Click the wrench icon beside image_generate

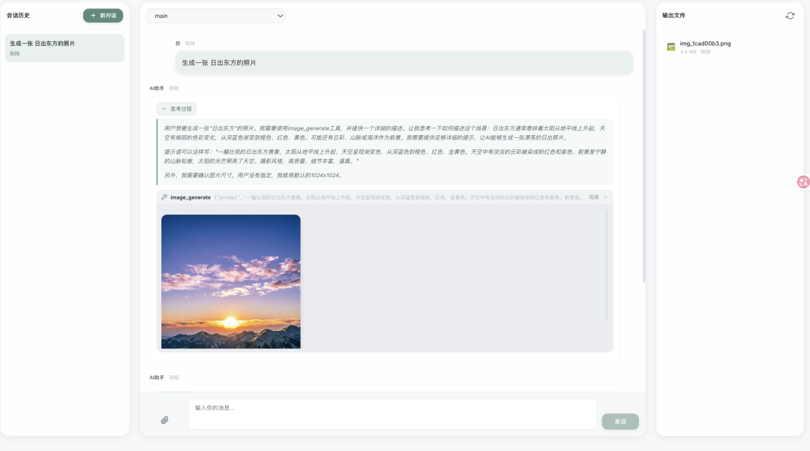coord(164,197)
